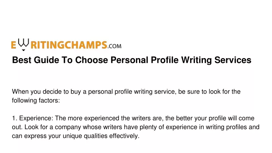This screenshot has height=153, width=272.
Task: Click the black pencil tip below the W
Action: pyautogui.click(x=23, y=50)
